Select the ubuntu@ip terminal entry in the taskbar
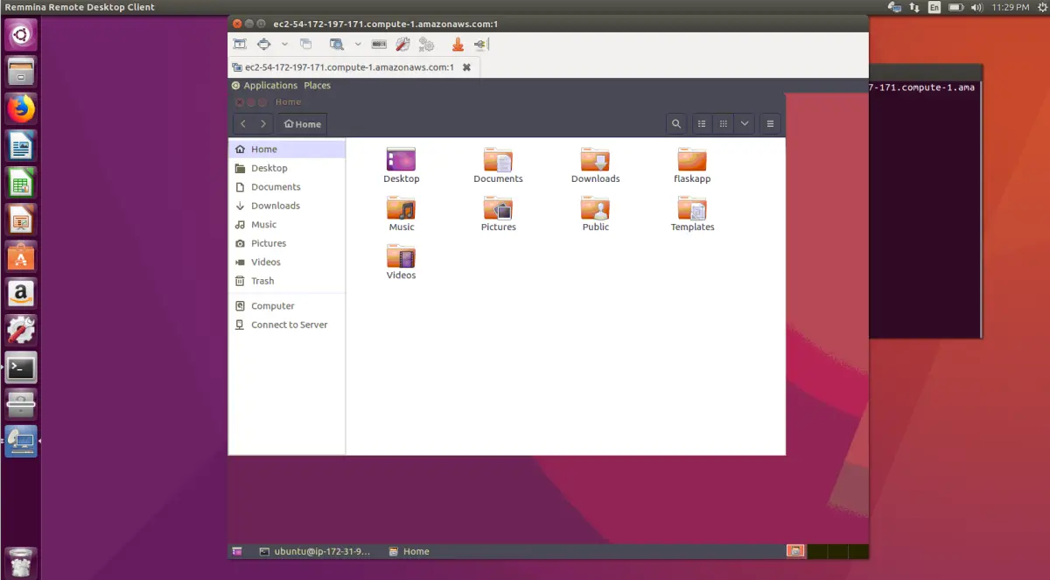 coord(319,551)
